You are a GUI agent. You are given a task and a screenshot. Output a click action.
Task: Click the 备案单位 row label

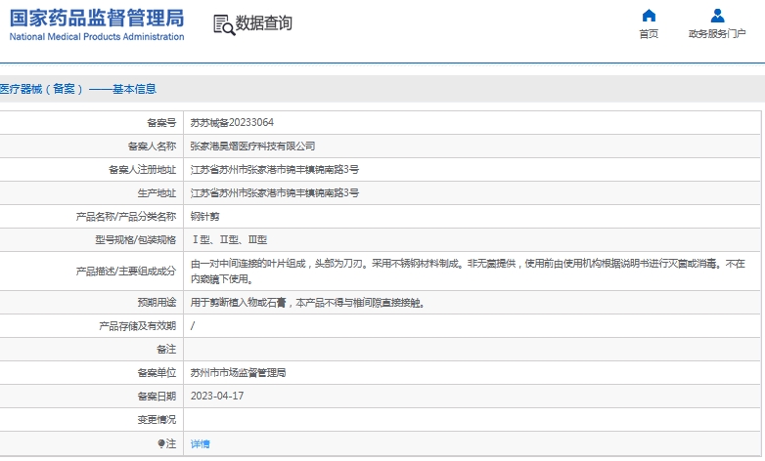[157, 373]
